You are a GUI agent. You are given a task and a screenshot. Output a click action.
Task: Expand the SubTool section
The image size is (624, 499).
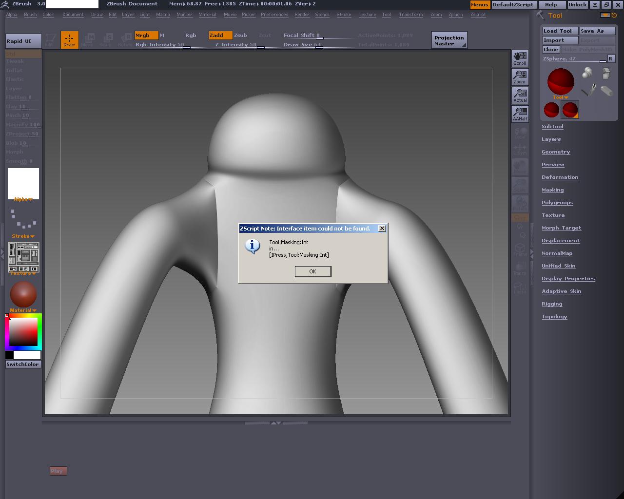pyautogui.click(x=552, y=127)
